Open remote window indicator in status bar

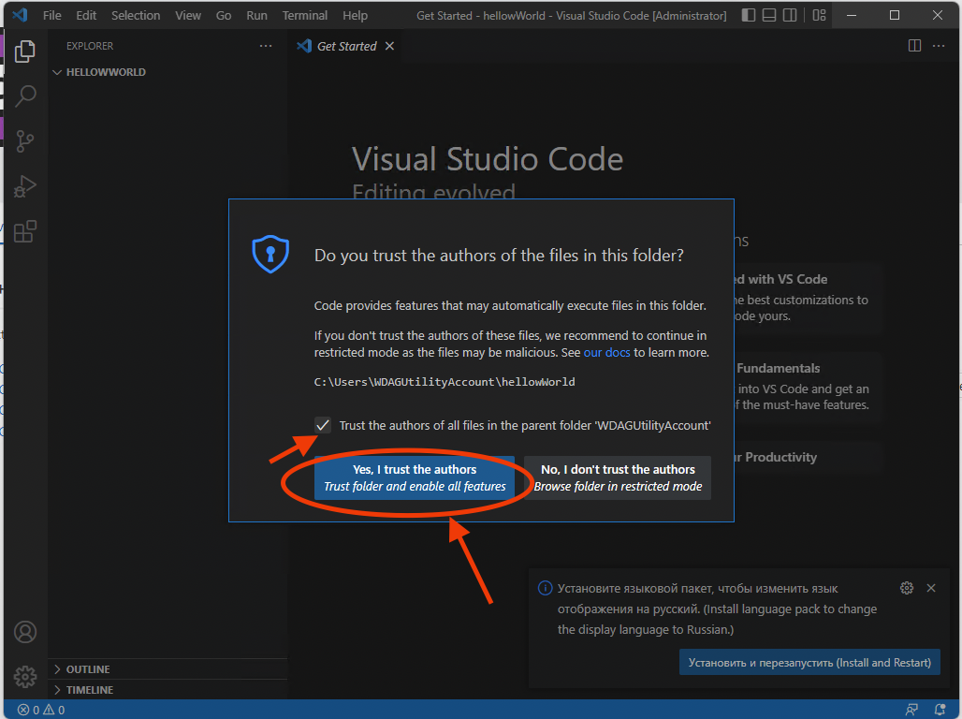(911, 710)
